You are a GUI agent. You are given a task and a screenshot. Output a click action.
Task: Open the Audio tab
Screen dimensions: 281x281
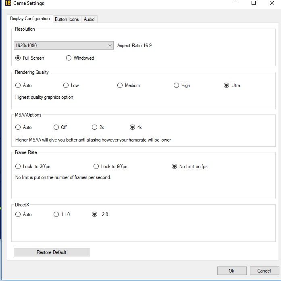click(x=89, y=19)
